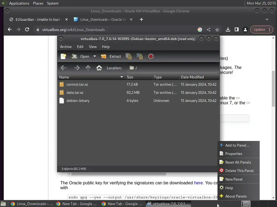
Task: Open the View menu in archive manager
Action: click(x=93, y=47)
